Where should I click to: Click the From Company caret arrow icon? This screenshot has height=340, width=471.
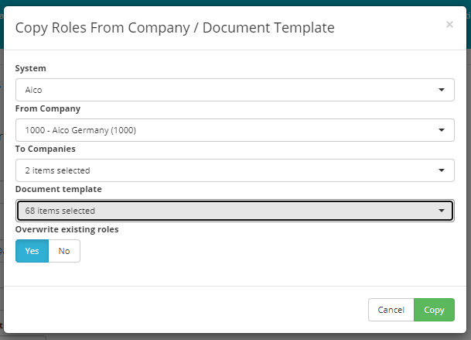[442, 130]
